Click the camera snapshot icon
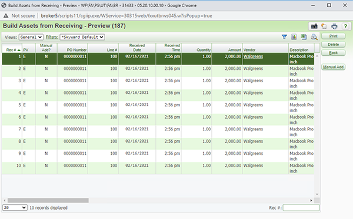 [x=314, y=26]
